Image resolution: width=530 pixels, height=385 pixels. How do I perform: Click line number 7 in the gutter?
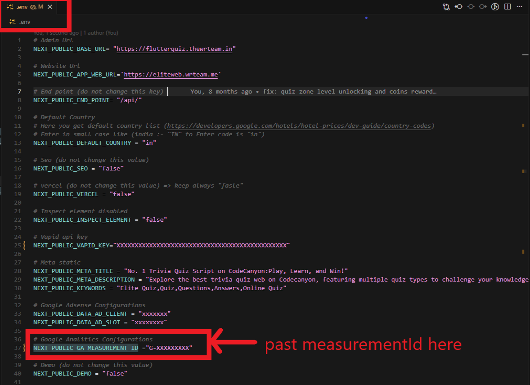coord(19,91)
